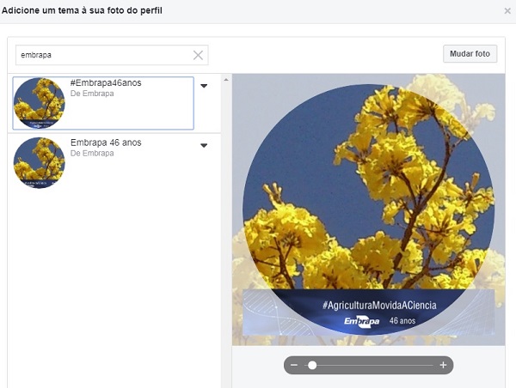Click the theme search field containing embrapa
This screenshot has height=388, width=516.
[x=112, y=55]
